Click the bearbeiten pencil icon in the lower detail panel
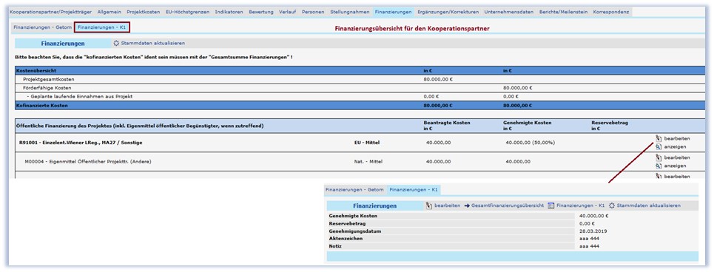The image size is (714, 272). point(428,205)
